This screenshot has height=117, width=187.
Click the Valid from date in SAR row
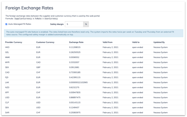pos(111,112)
